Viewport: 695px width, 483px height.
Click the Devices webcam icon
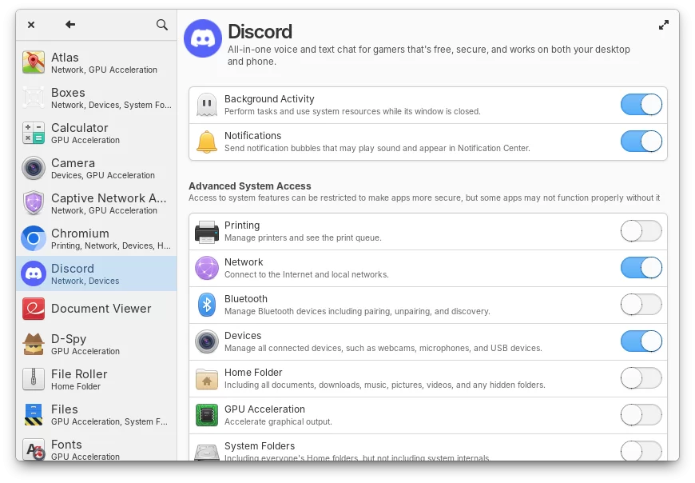(207, 341)
